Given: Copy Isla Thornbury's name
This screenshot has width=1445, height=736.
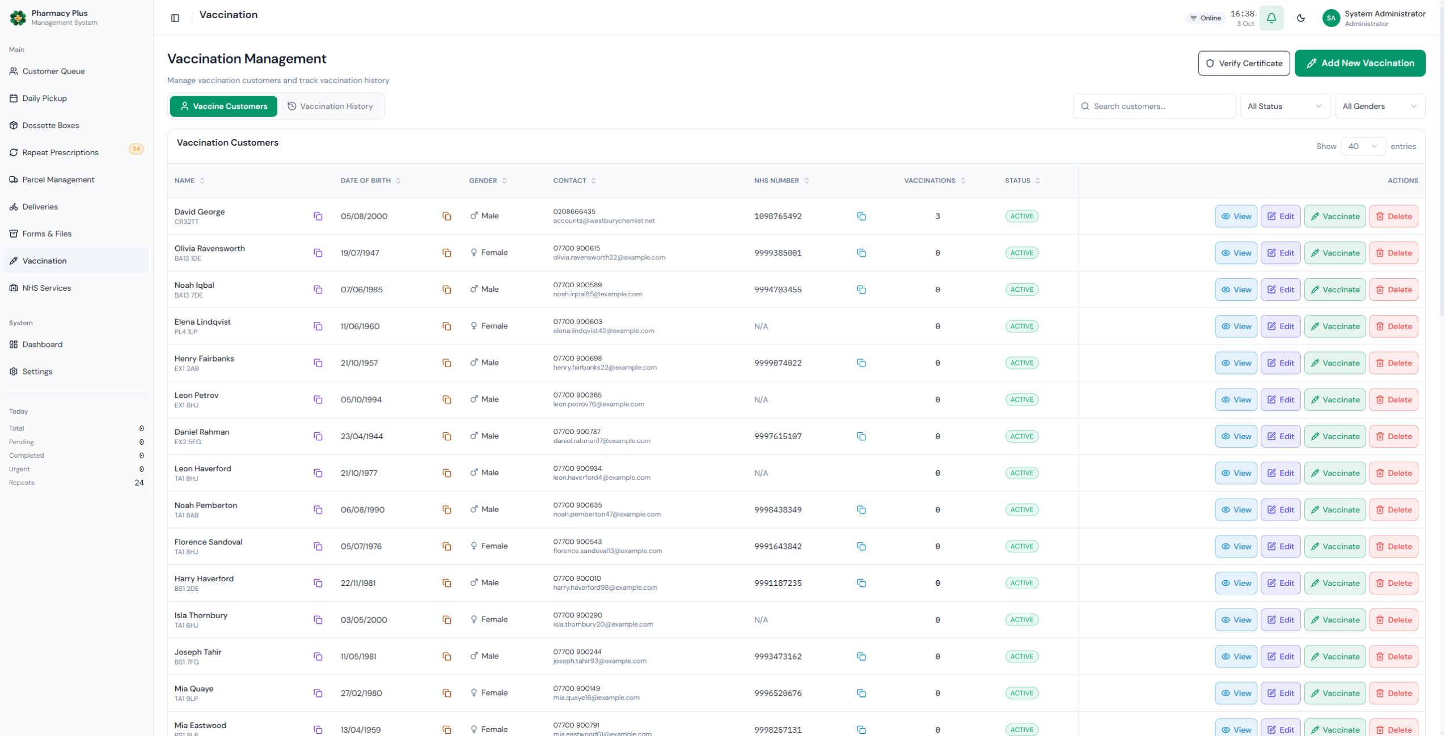Looking at the screenshot, I should (x=318, y=620).
